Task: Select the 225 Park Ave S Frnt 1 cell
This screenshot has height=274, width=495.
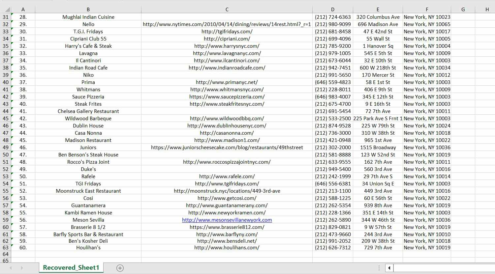Action: (x=378, y=119)
